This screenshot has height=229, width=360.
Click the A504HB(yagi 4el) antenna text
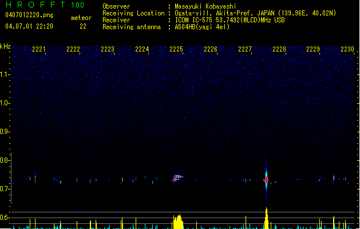tap(202, 27)
